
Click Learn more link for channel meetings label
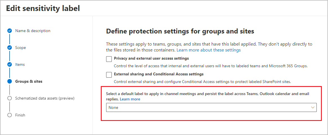(x=130, y=99)
